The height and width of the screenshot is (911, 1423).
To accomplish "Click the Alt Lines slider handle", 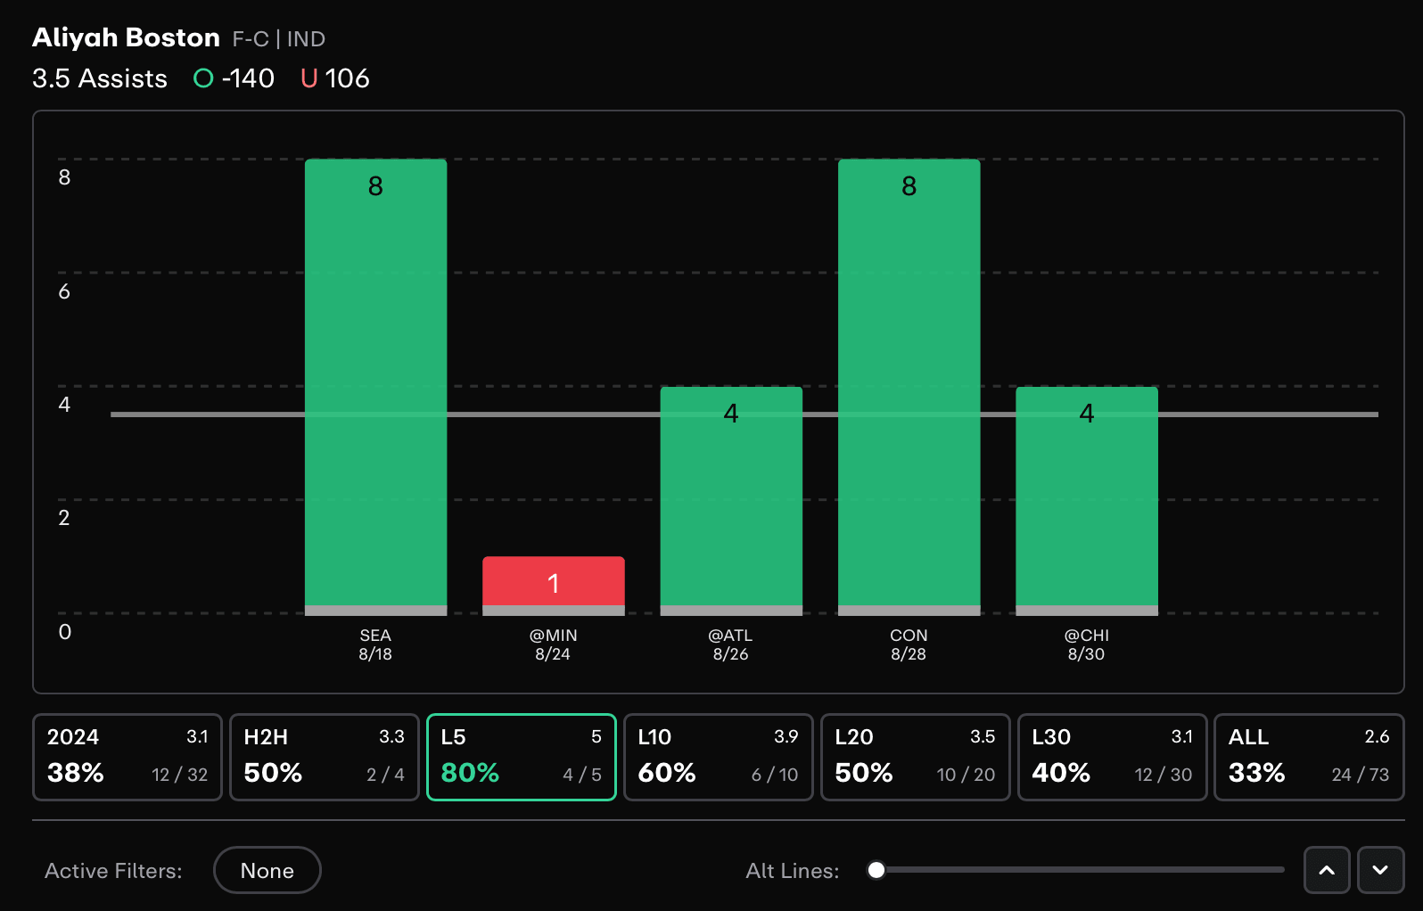I will [x=876, y=870].
